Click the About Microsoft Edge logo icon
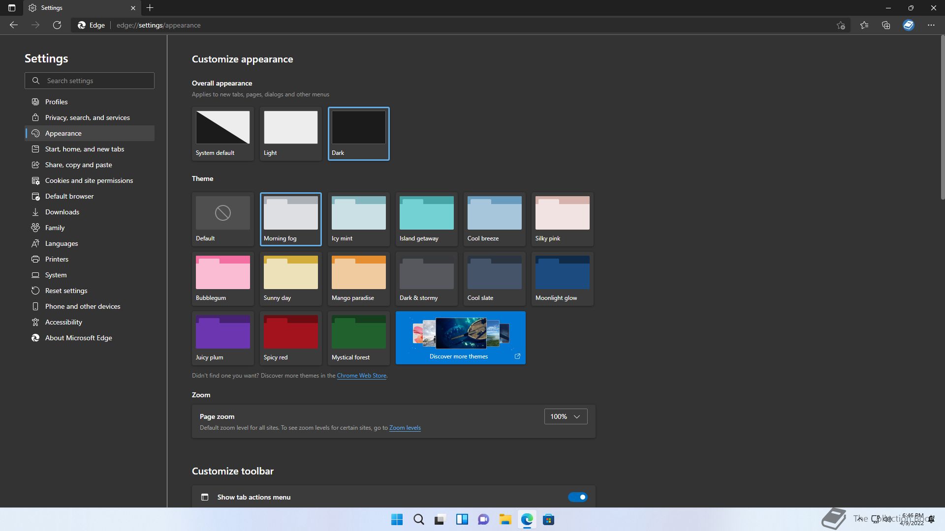The width and height of the screenshot is (945, 531). pos(35,338)
